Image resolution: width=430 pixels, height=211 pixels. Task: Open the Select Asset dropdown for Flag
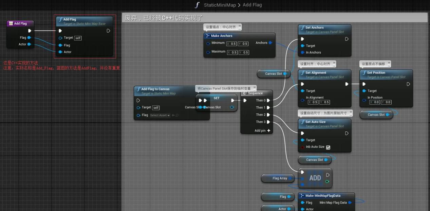tap(160, 115)
